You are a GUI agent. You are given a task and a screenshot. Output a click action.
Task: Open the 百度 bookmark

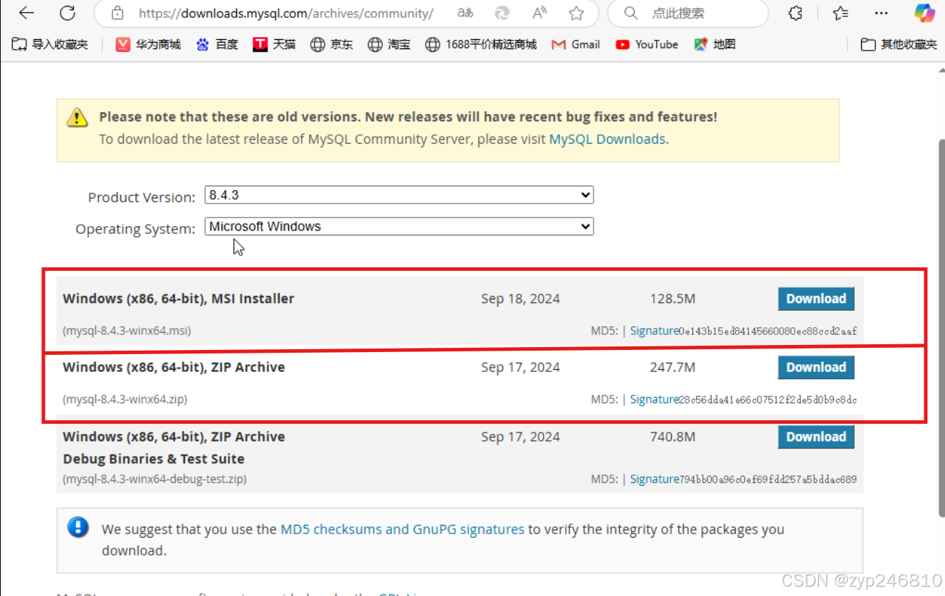217,44
